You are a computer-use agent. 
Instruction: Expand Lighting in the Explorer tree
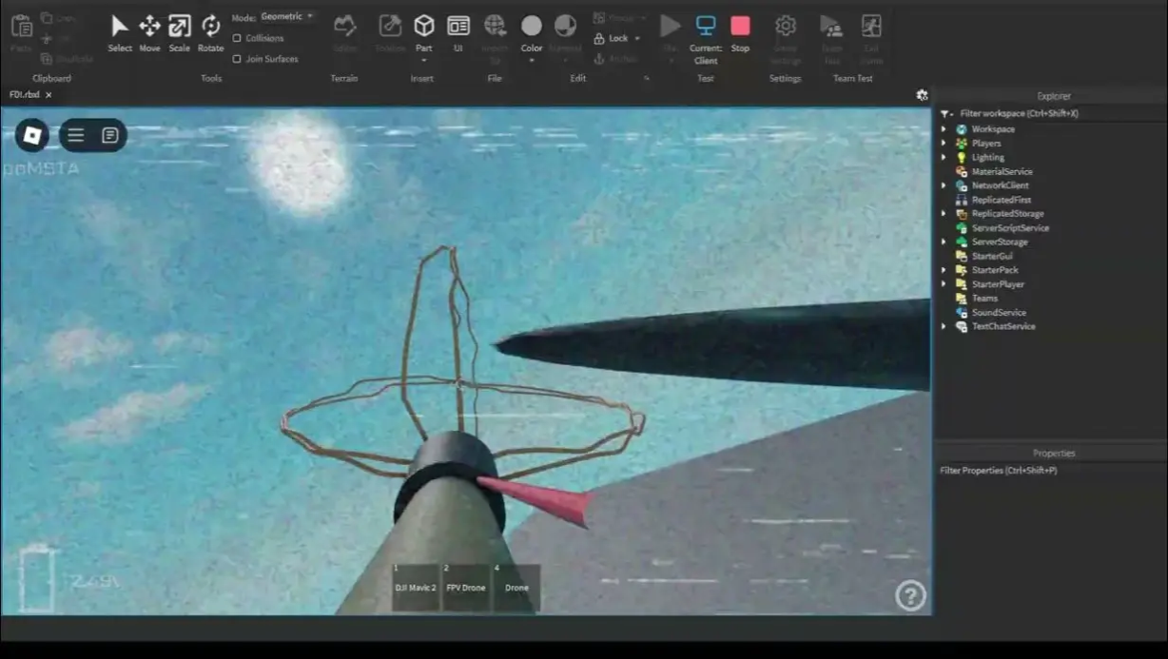[943, 156]
